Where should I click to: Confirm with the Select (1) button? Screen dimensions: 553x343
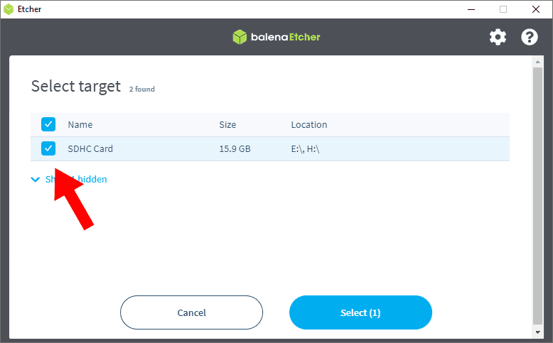(360, 312)
